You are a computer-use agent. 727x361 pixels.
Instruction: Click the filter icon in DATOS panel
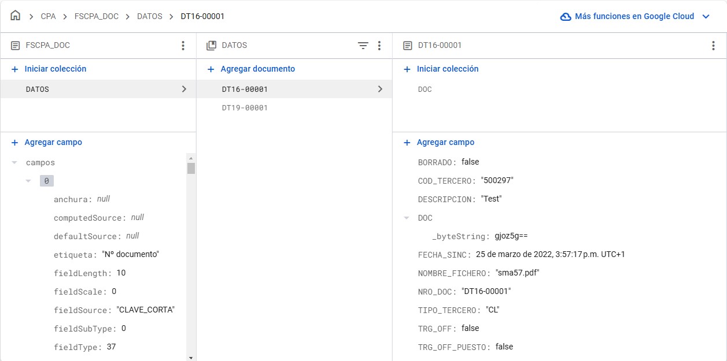pyautogui.click(x=363, y=46)
